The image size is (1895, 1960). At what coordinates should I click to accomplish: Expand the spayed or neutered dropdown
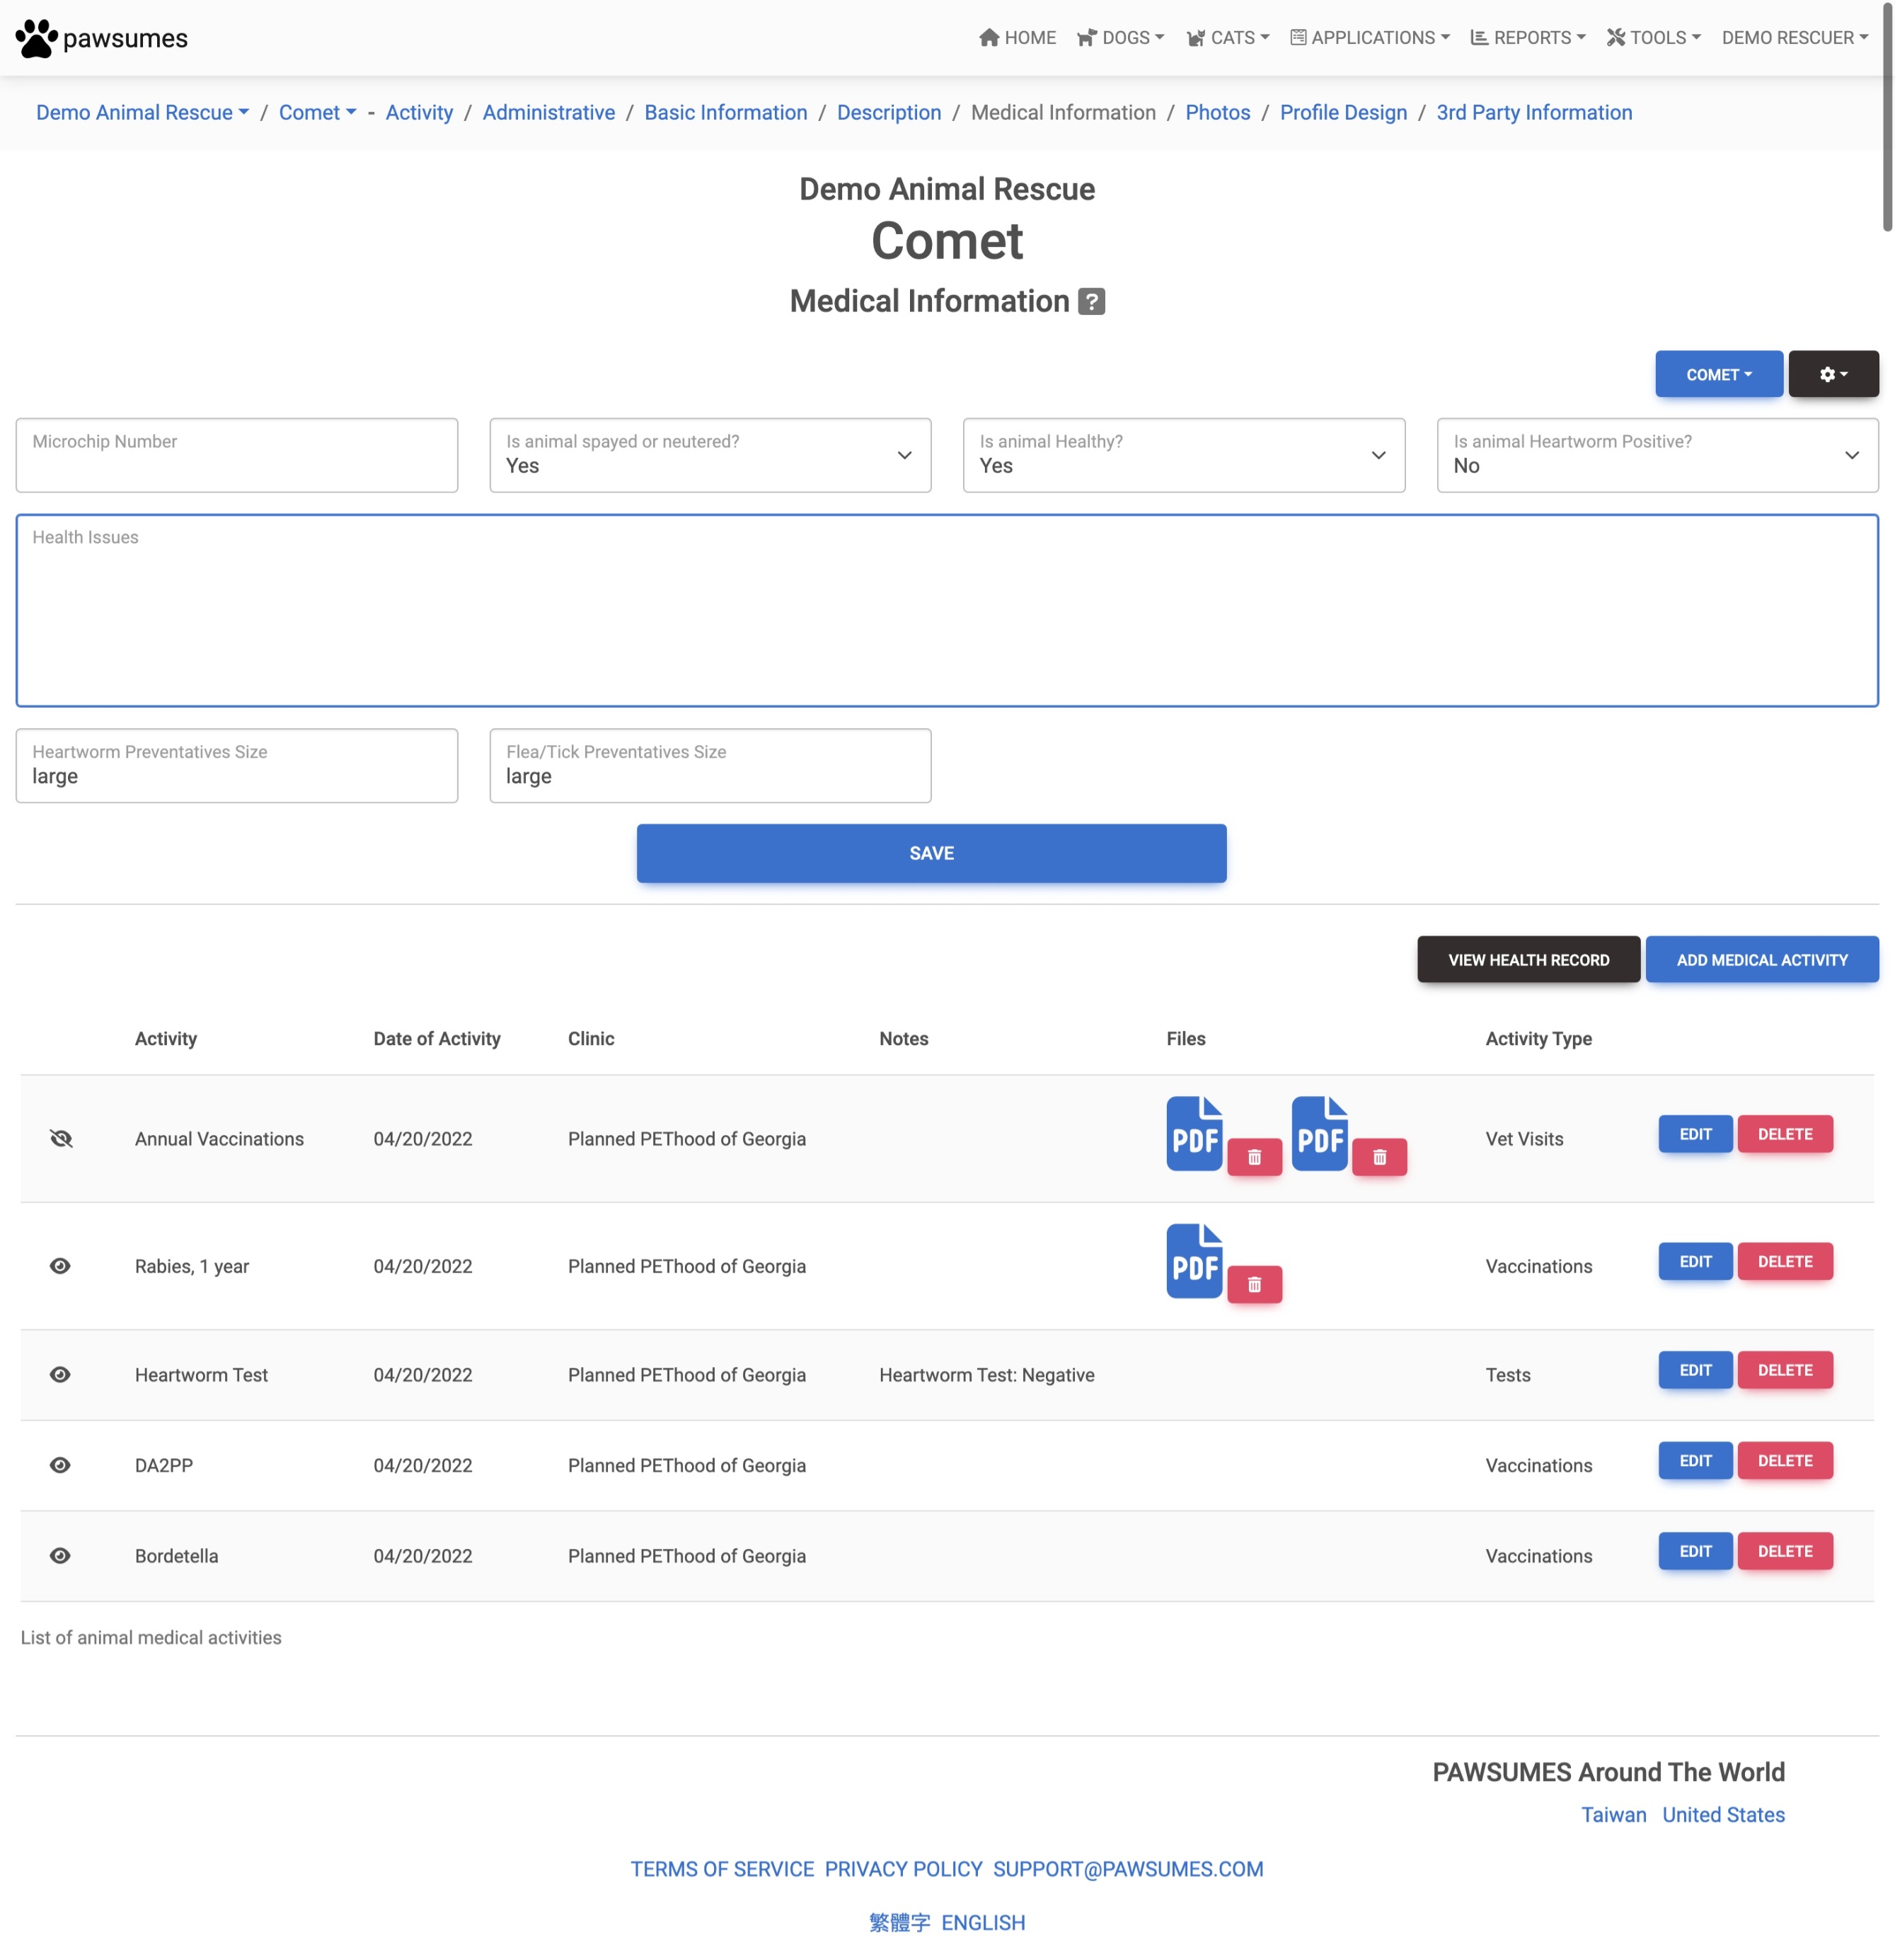(709, 455)
